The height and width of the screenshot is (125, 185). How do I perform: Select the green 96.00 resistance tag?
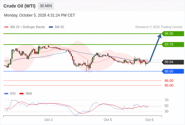pyautogui.click(x=173, y=34)
